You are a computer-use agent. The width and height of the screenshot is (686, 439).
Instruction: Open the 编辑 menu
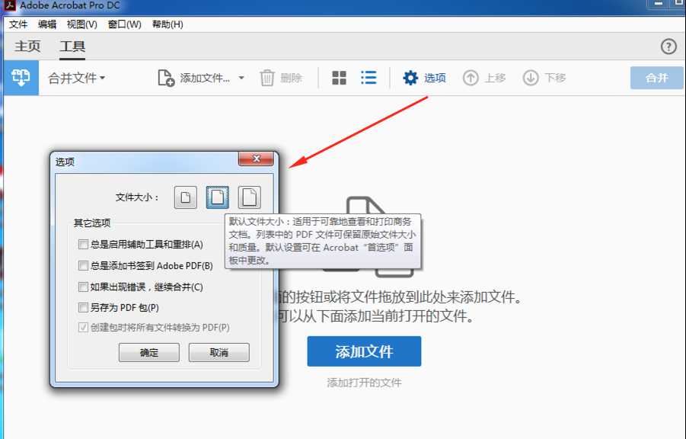[x=46, y=24]
